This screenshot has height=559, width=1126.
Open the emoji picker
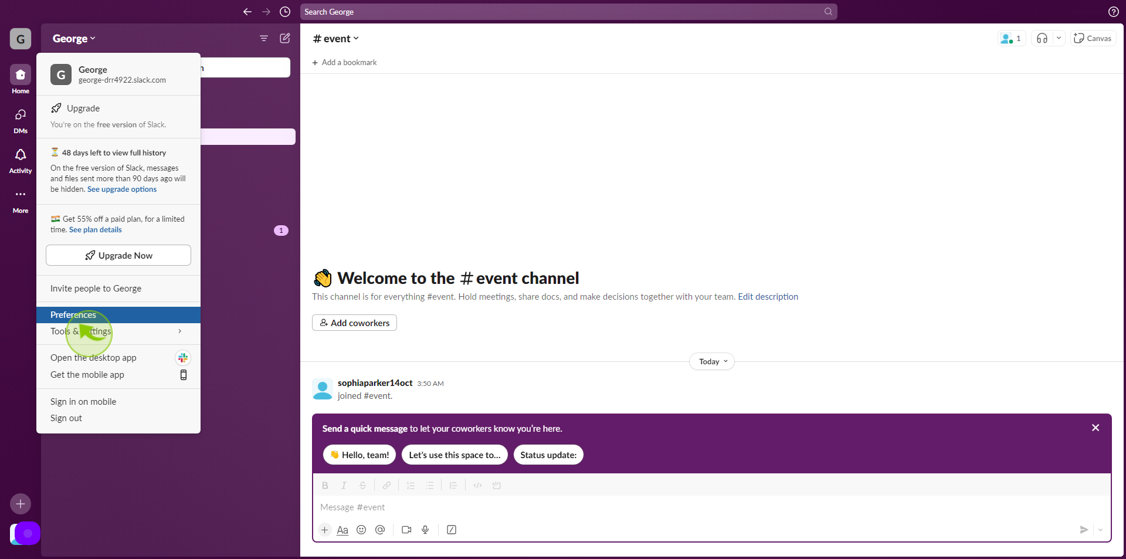(x=361, y=530)
